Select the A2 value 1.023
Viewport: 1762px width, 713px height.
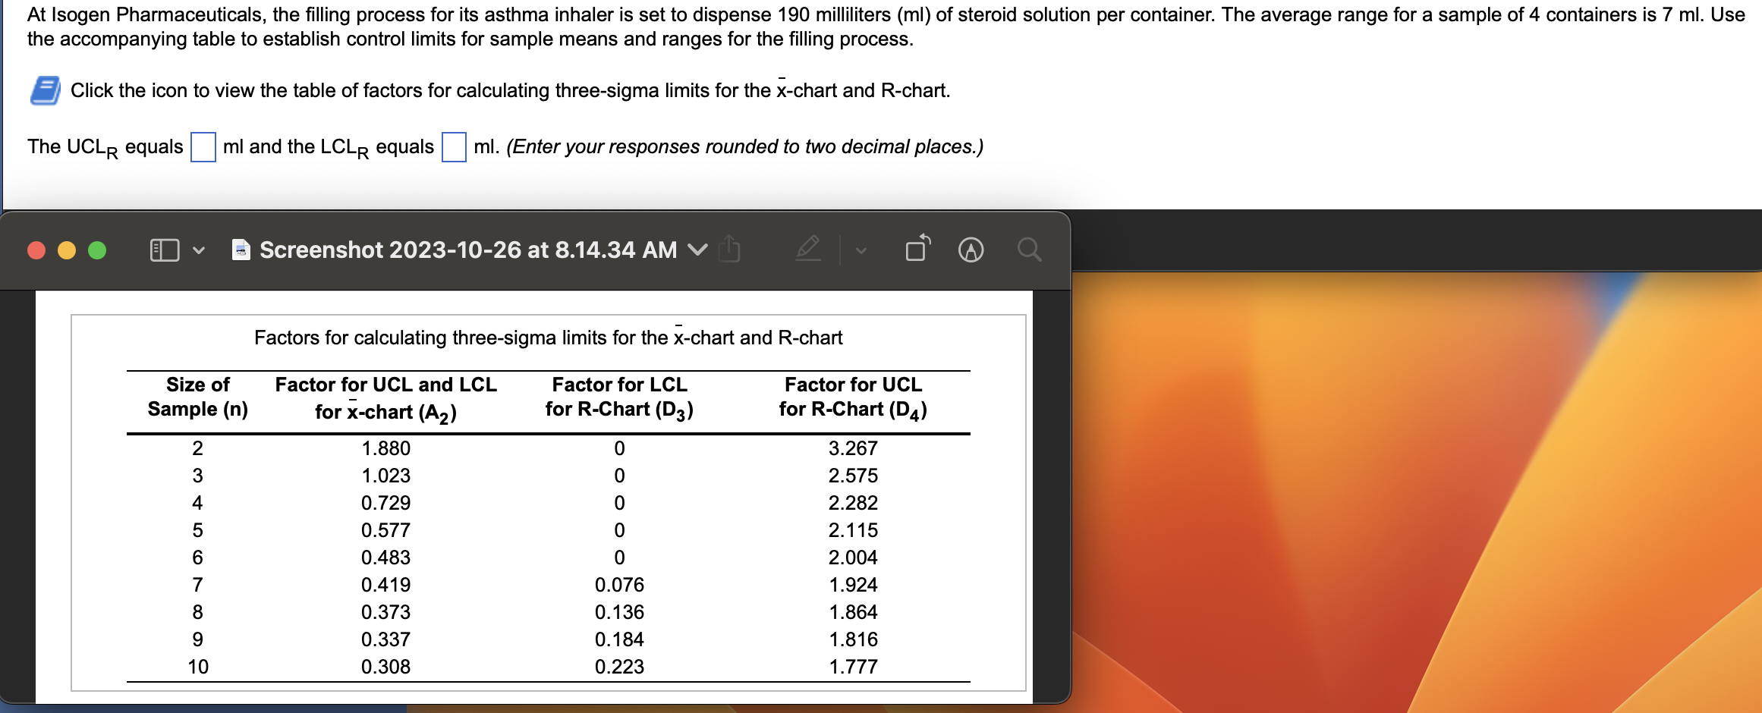pos(385,476)
